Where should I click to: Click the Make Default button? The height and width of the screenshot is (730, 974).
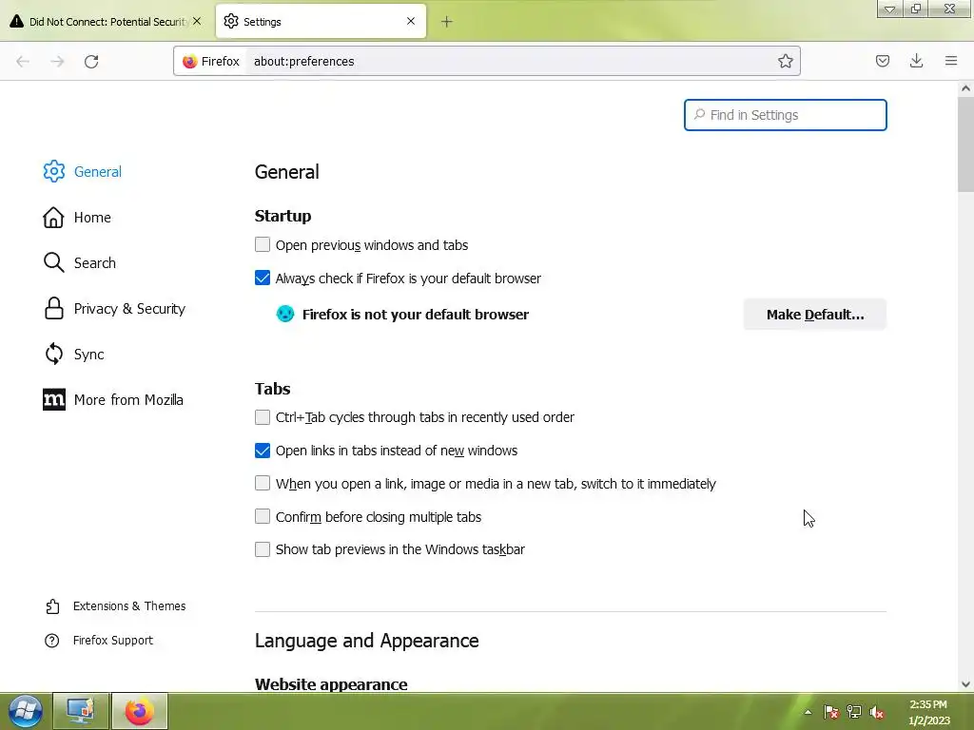click(x=815, y=314)
